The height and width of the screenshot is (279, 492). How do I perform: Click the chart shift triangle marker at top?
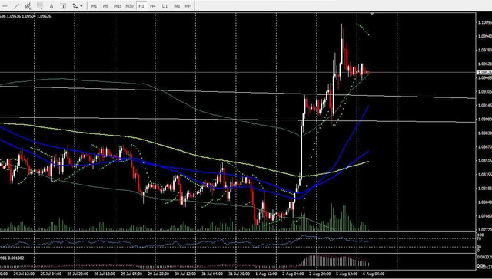(372, 14)
